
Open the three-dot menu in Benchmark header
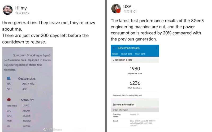click(157, 48)
